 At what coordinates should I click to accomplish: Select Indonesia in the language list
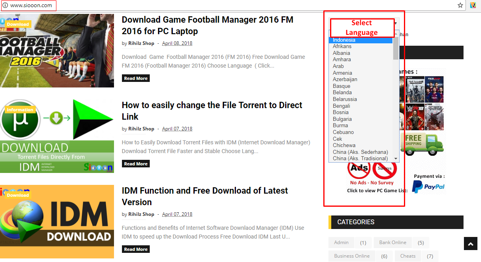pos(361,40)
